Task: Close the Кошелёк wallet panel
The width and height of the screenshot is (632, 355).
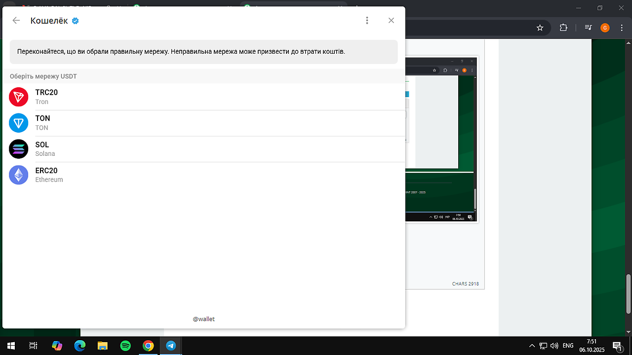Action: point(391,20)
